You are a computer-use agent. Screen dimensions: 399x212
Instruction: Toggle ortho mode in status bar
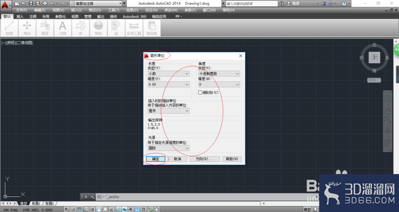(86, 210)
